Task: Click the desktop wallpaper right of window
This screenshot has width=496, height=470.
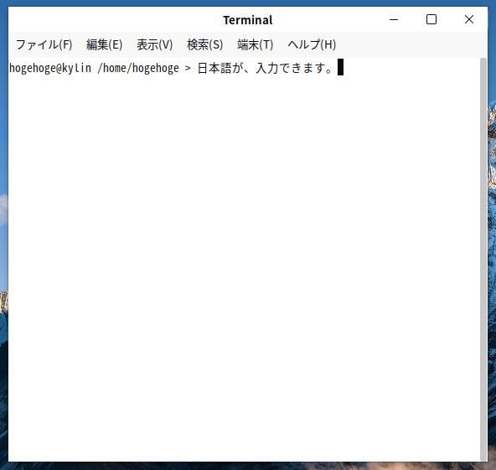Action: pos(492,253)
